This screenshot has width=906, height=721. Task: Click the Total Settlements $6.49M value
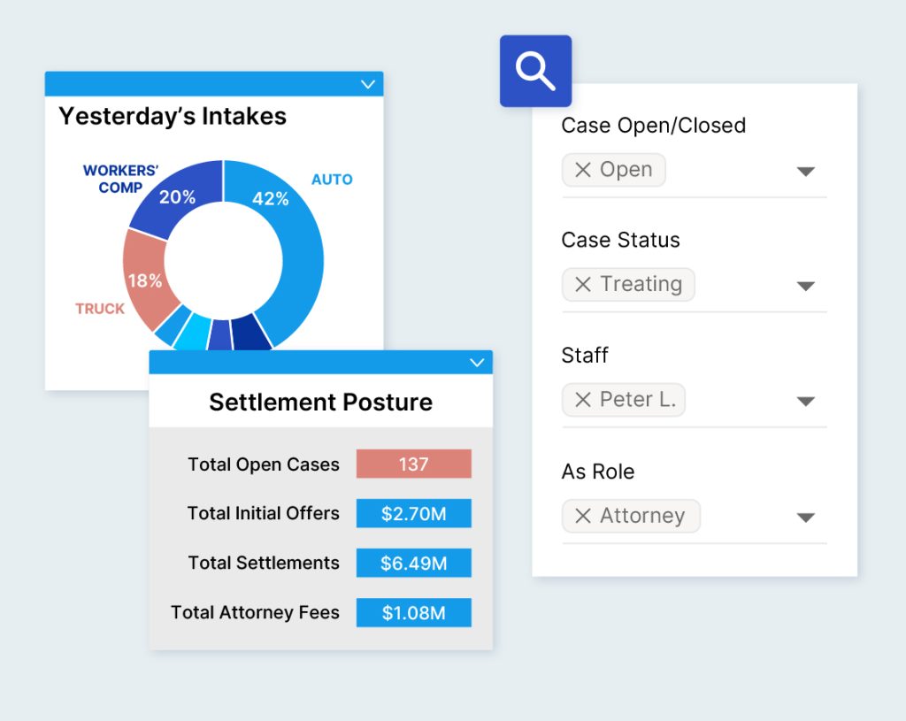413,564
